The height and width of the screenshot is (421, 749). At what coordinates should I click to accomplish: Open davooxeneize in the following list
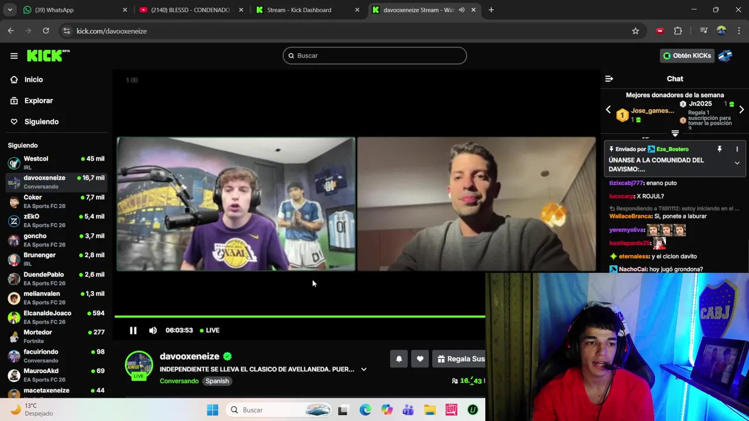point(56,182)
